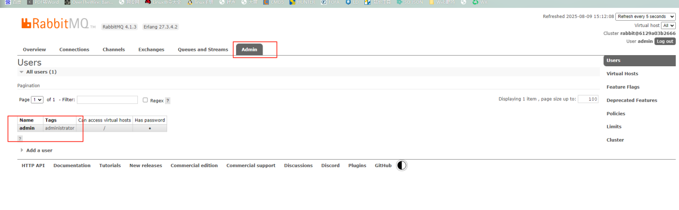Click the Can access virtual hosts header
Viewport: 679px width, 210px height.
point(105,120)
